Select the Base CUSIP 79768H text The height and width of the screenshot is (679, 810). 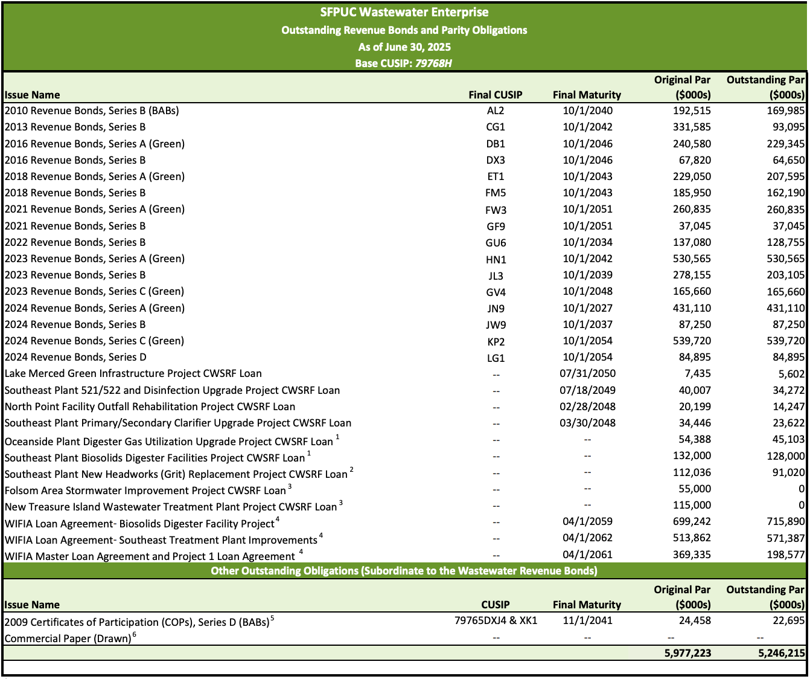tap(404, 62)
